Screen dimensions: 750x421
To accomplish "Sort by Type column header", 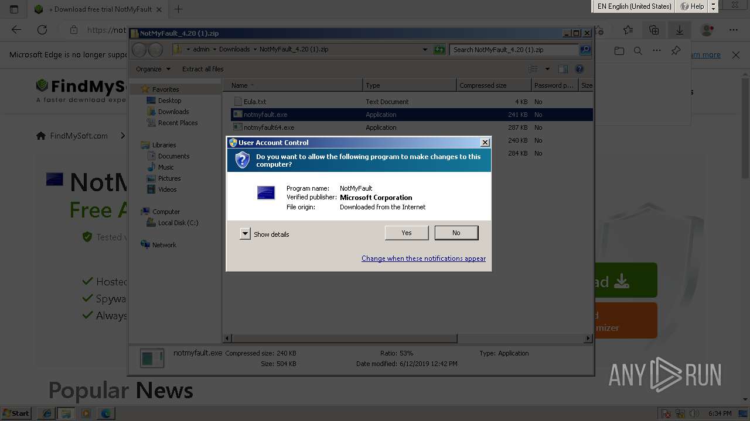I will [x=410, y=85].
